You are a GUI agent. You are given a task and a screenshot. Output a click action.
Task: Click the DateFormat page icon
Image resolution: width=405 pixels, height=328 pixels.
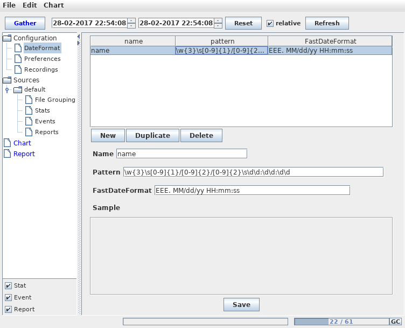pyautogui.click(x=18, y=48)
